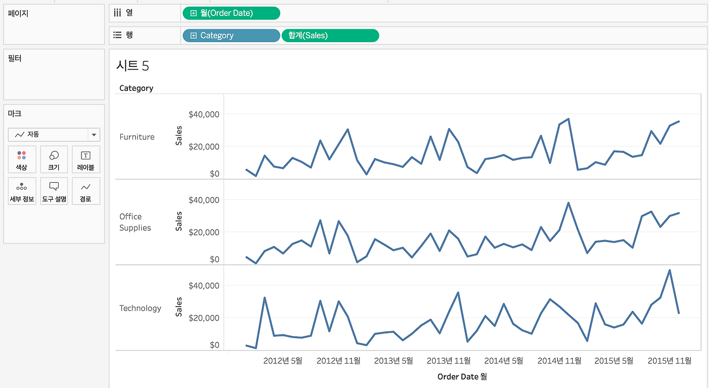Open the 색상 color mark card
The image size is (709, 388).
pyautogui.click(x=22, y=159)
